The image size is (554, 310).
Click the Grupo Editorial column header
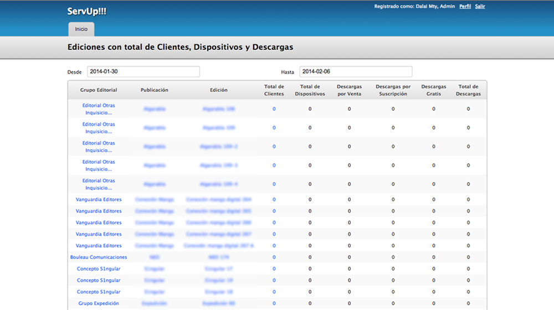click(99, 90)
